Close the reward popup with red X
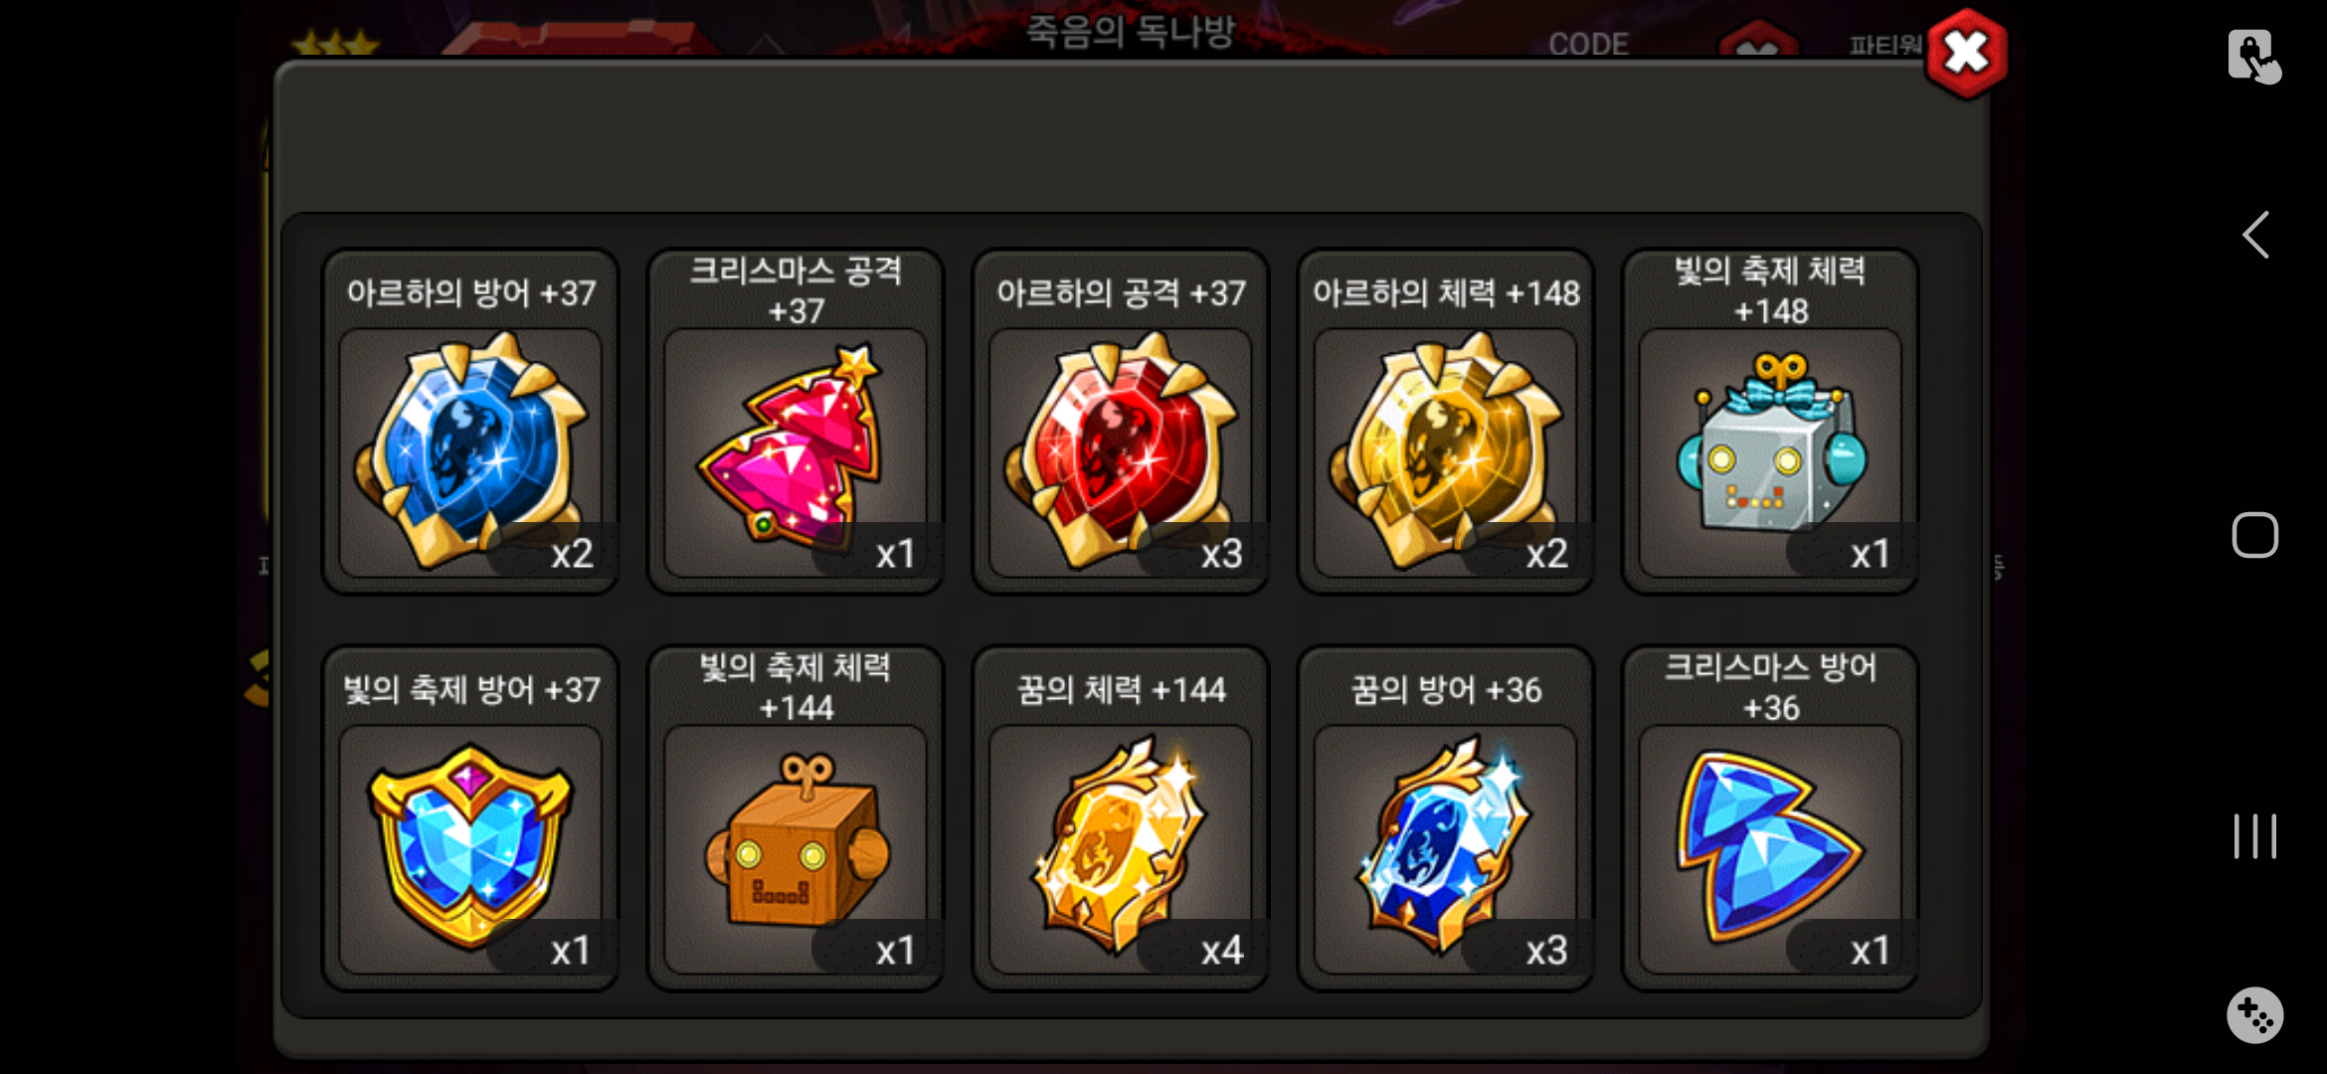This screenshot has height=1074, width=2327. [x=1966, y=54]
